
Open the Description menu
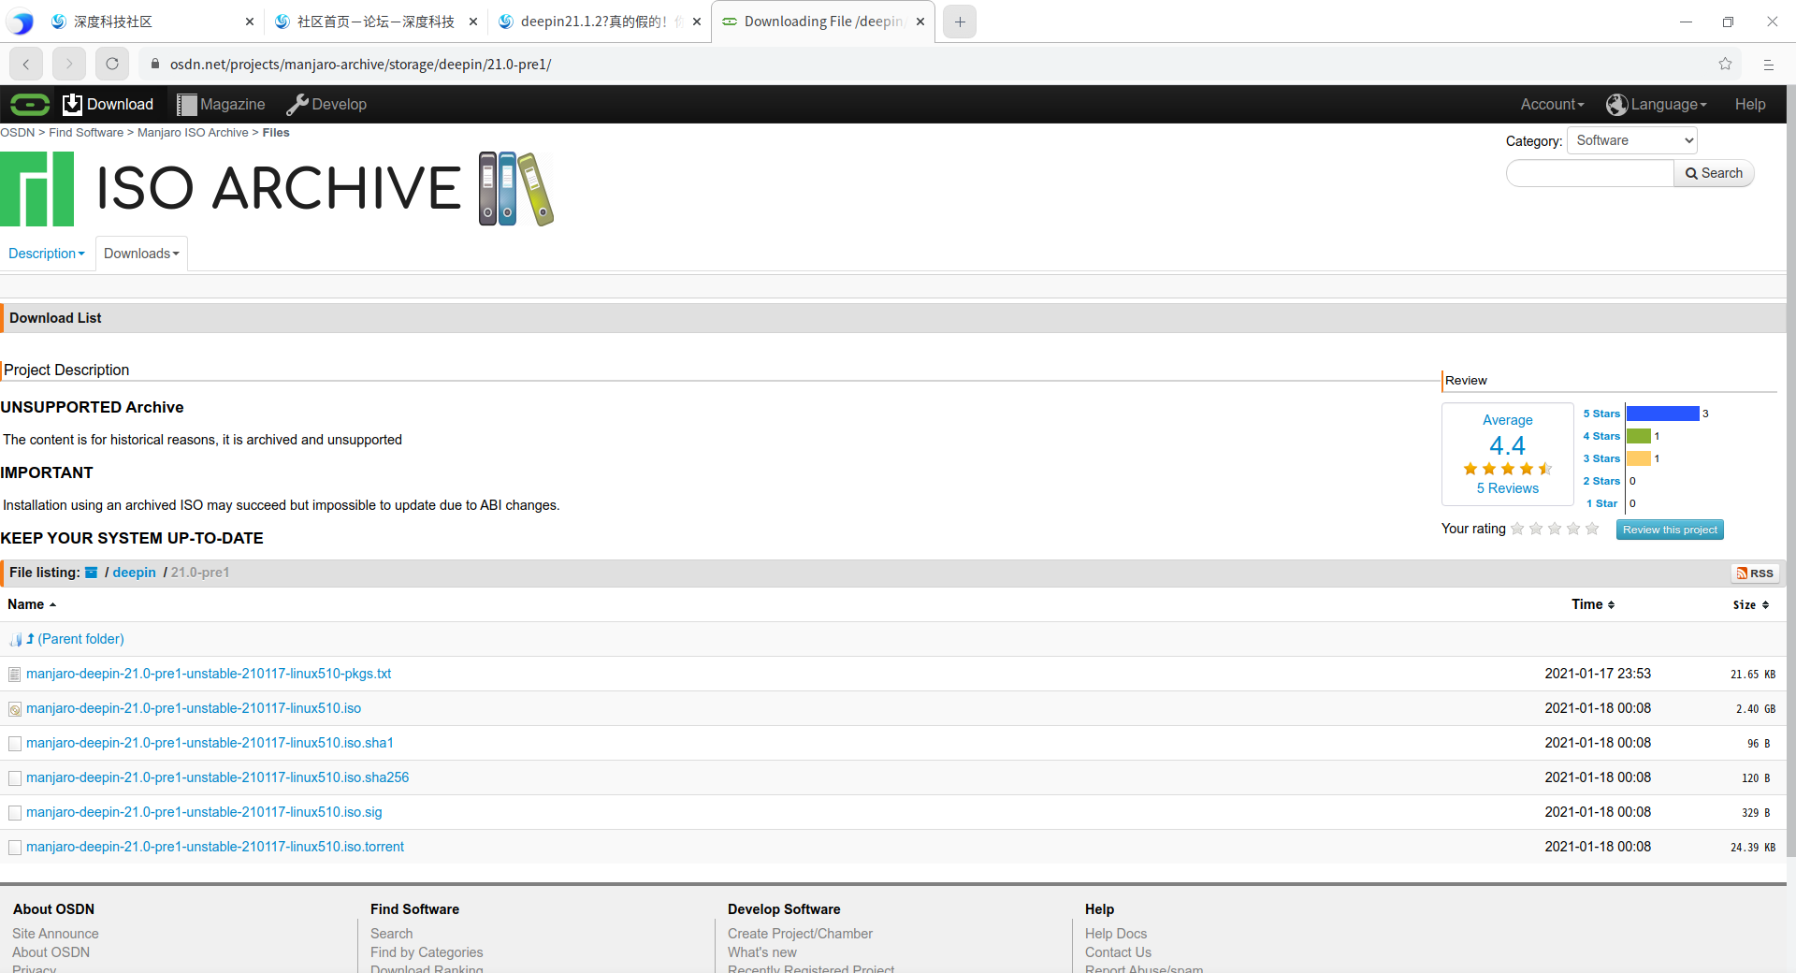(46, 253)
